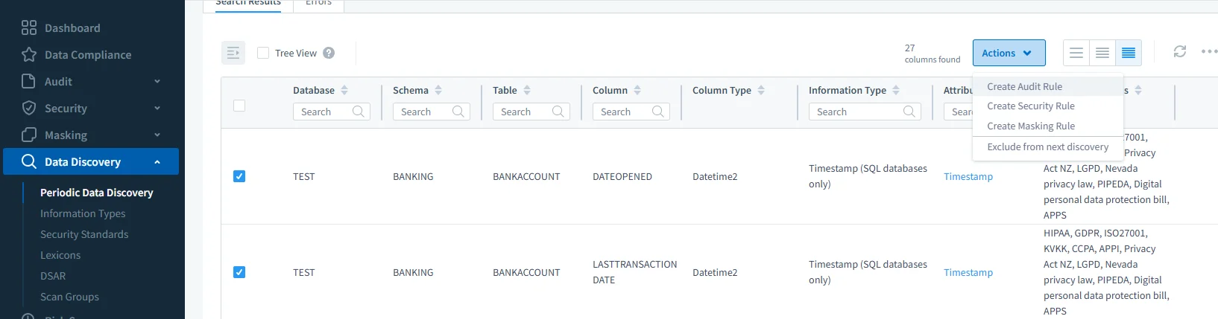Click the Security shield icon

[x=29, y=108]
